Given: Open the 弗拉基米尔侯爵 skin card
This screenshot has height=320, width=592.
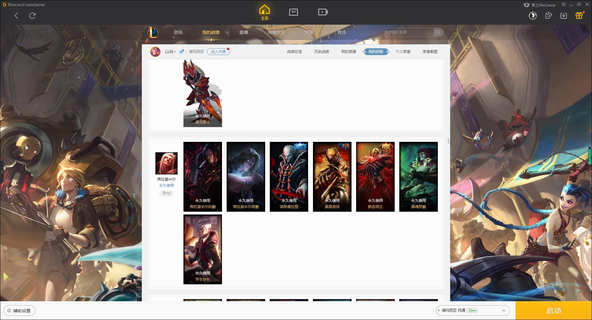Looking at the screenshot, I should pyautogui.click(x=246, y=177).
